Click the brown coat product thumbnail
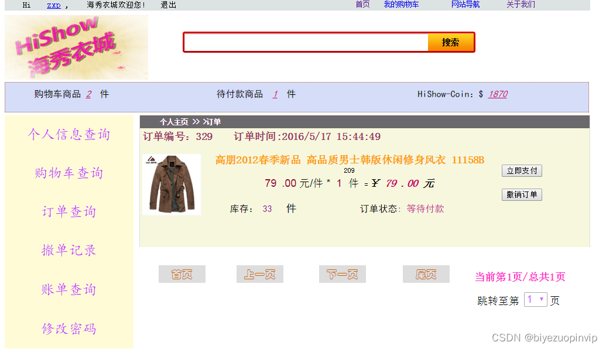The width and height of the screenshot is (606, 349). click(x=172, y=184)
